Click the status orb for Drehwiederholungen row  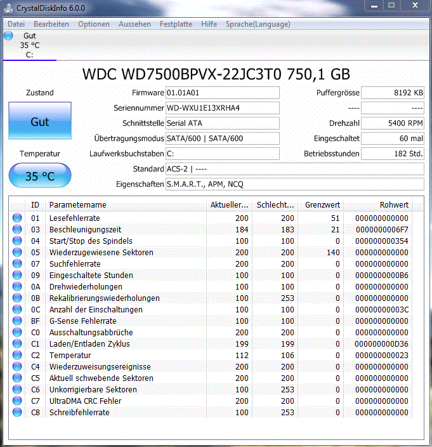click(17, 286)
